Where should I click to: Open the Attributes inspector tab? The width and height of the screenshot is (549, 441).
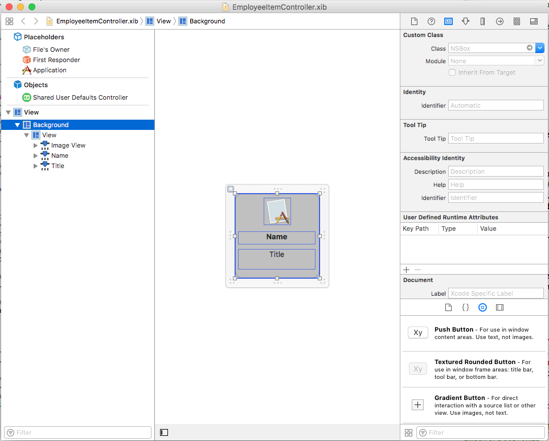click(465, 22)
